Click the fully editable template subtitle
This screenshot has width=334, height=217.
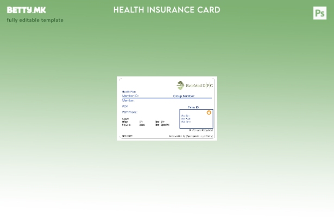35,20
